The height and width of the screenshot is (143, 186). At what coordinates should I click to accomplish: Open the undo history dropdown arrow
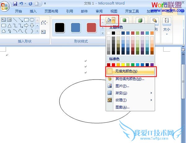(25, 4)
